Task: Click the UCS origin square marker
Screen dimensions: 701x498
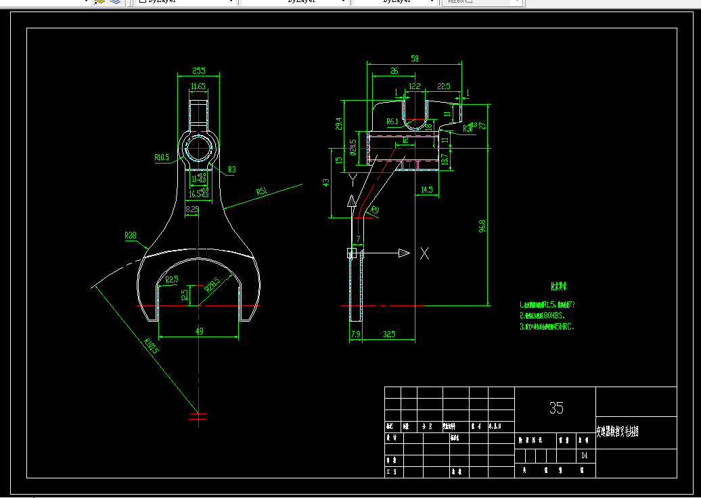Action: (352, 253)
